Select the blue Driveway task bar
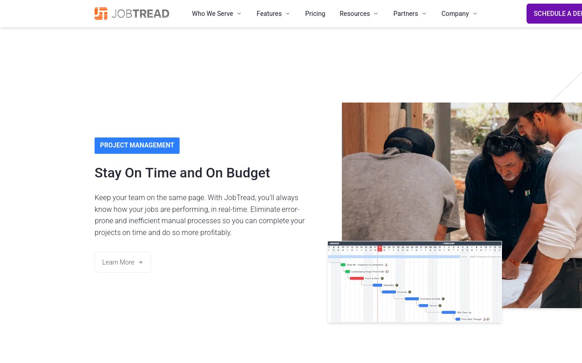Viewport: 582px width, 363px height. pos(389,292)
